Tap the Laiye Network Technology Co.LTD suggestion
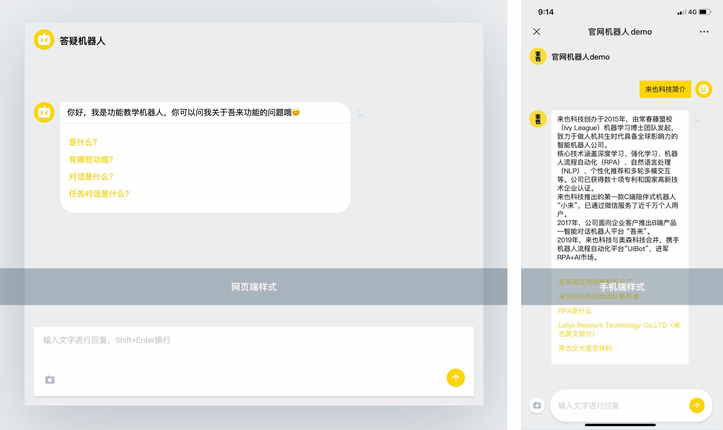This screenshot has height=430, width=723. pyautogui.click(x=619, y=329)
